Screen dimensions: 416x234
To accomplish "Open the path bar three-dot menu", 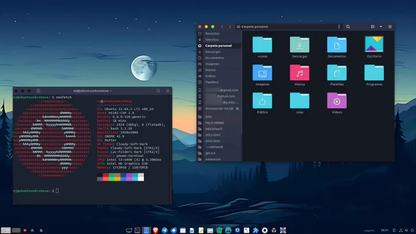I will (339, 26).
